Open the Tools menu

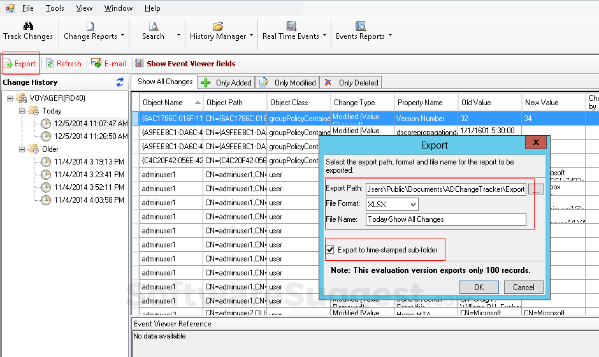click(55, 8)
